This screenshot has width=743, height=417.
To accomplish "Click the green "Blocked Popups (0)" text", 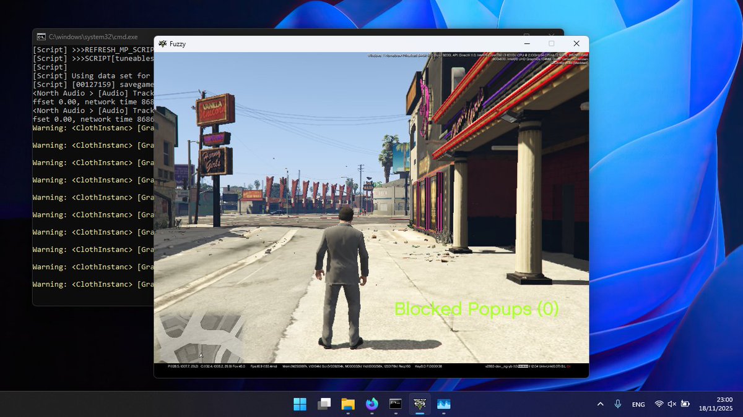I will point(476,308).
